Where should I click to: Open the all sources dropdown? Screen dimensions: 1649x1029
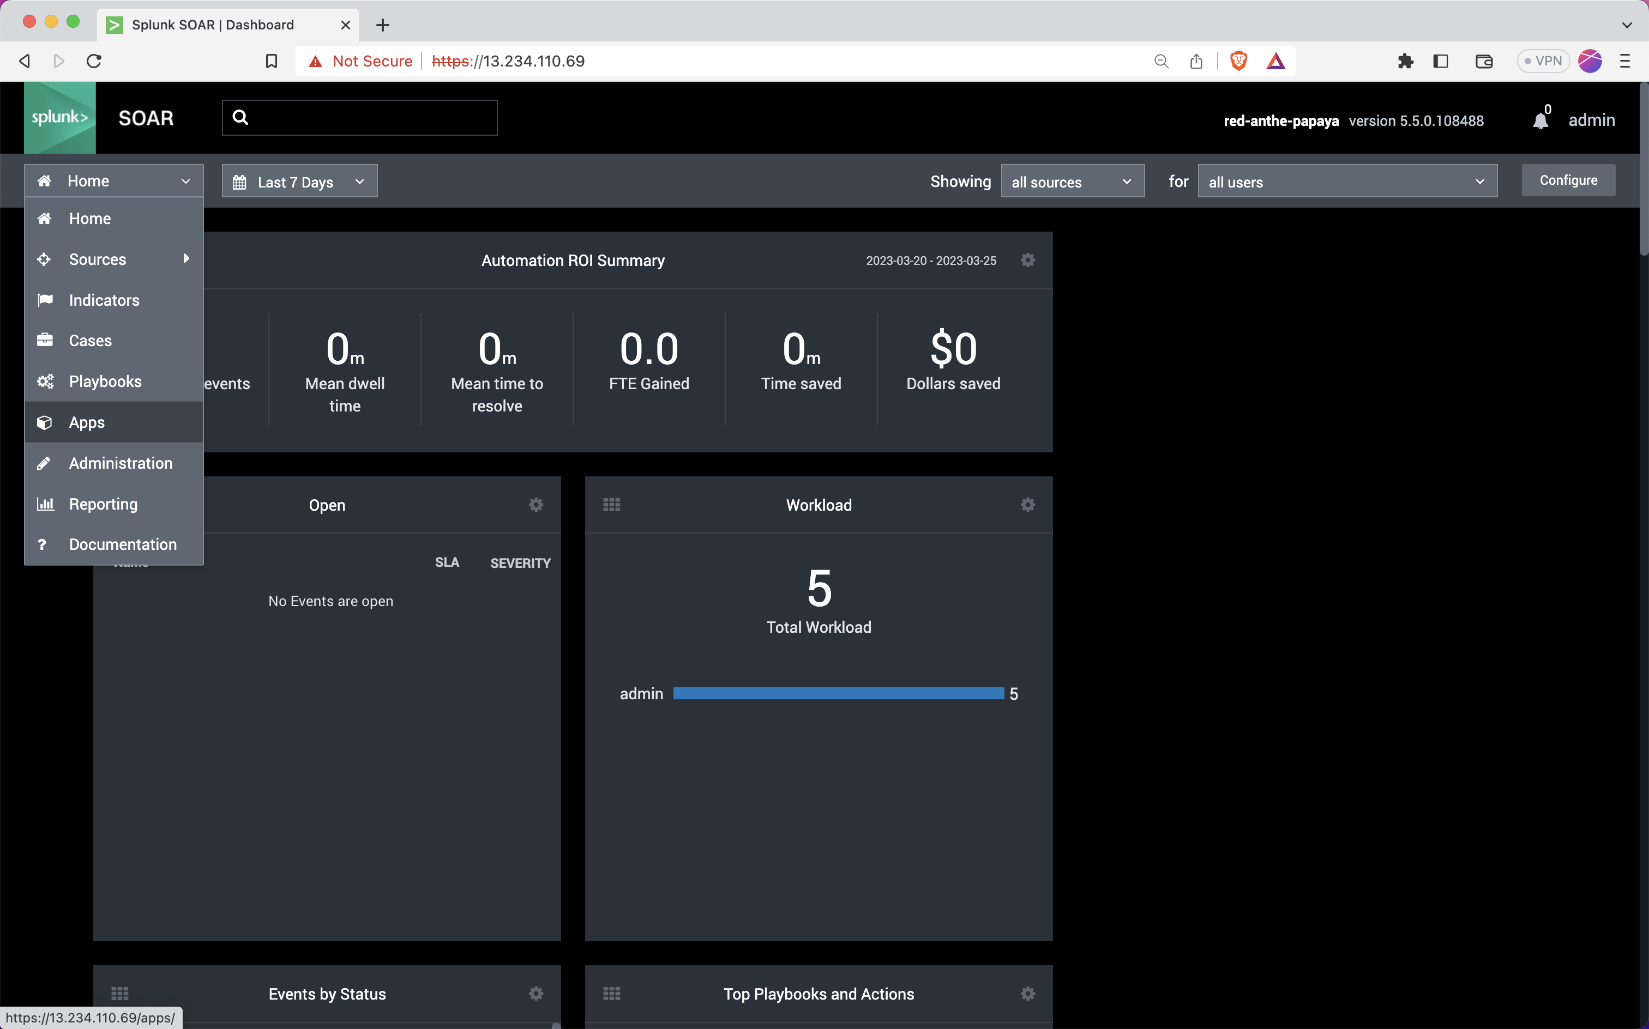tap(1072, 181)
